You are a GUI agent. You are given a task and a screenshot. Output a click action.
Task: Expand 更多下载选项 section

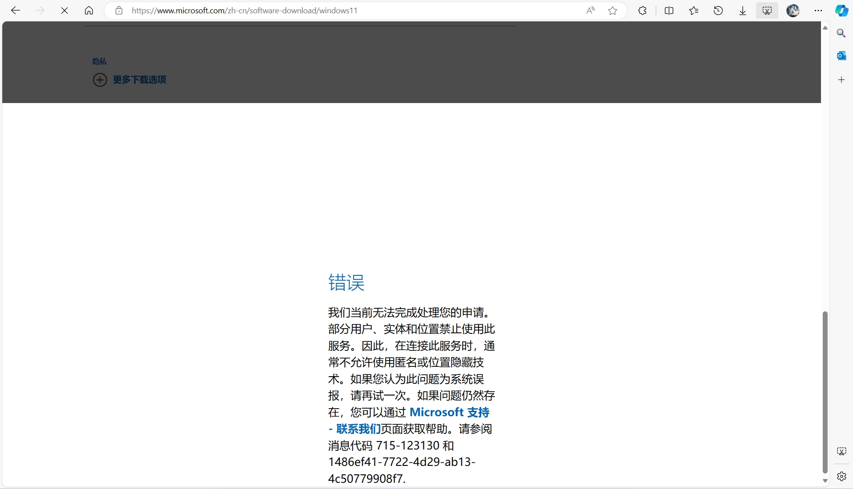pyautogui.click(x=129, y=80)
